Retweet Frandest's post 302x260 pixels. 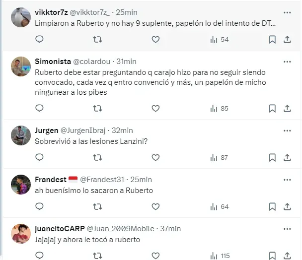(x=97, y=207)
